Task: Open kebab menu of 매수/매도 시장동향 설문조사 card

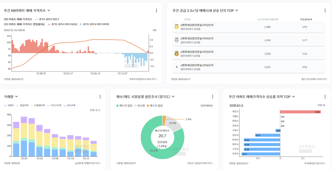Action: click(212, 96)
